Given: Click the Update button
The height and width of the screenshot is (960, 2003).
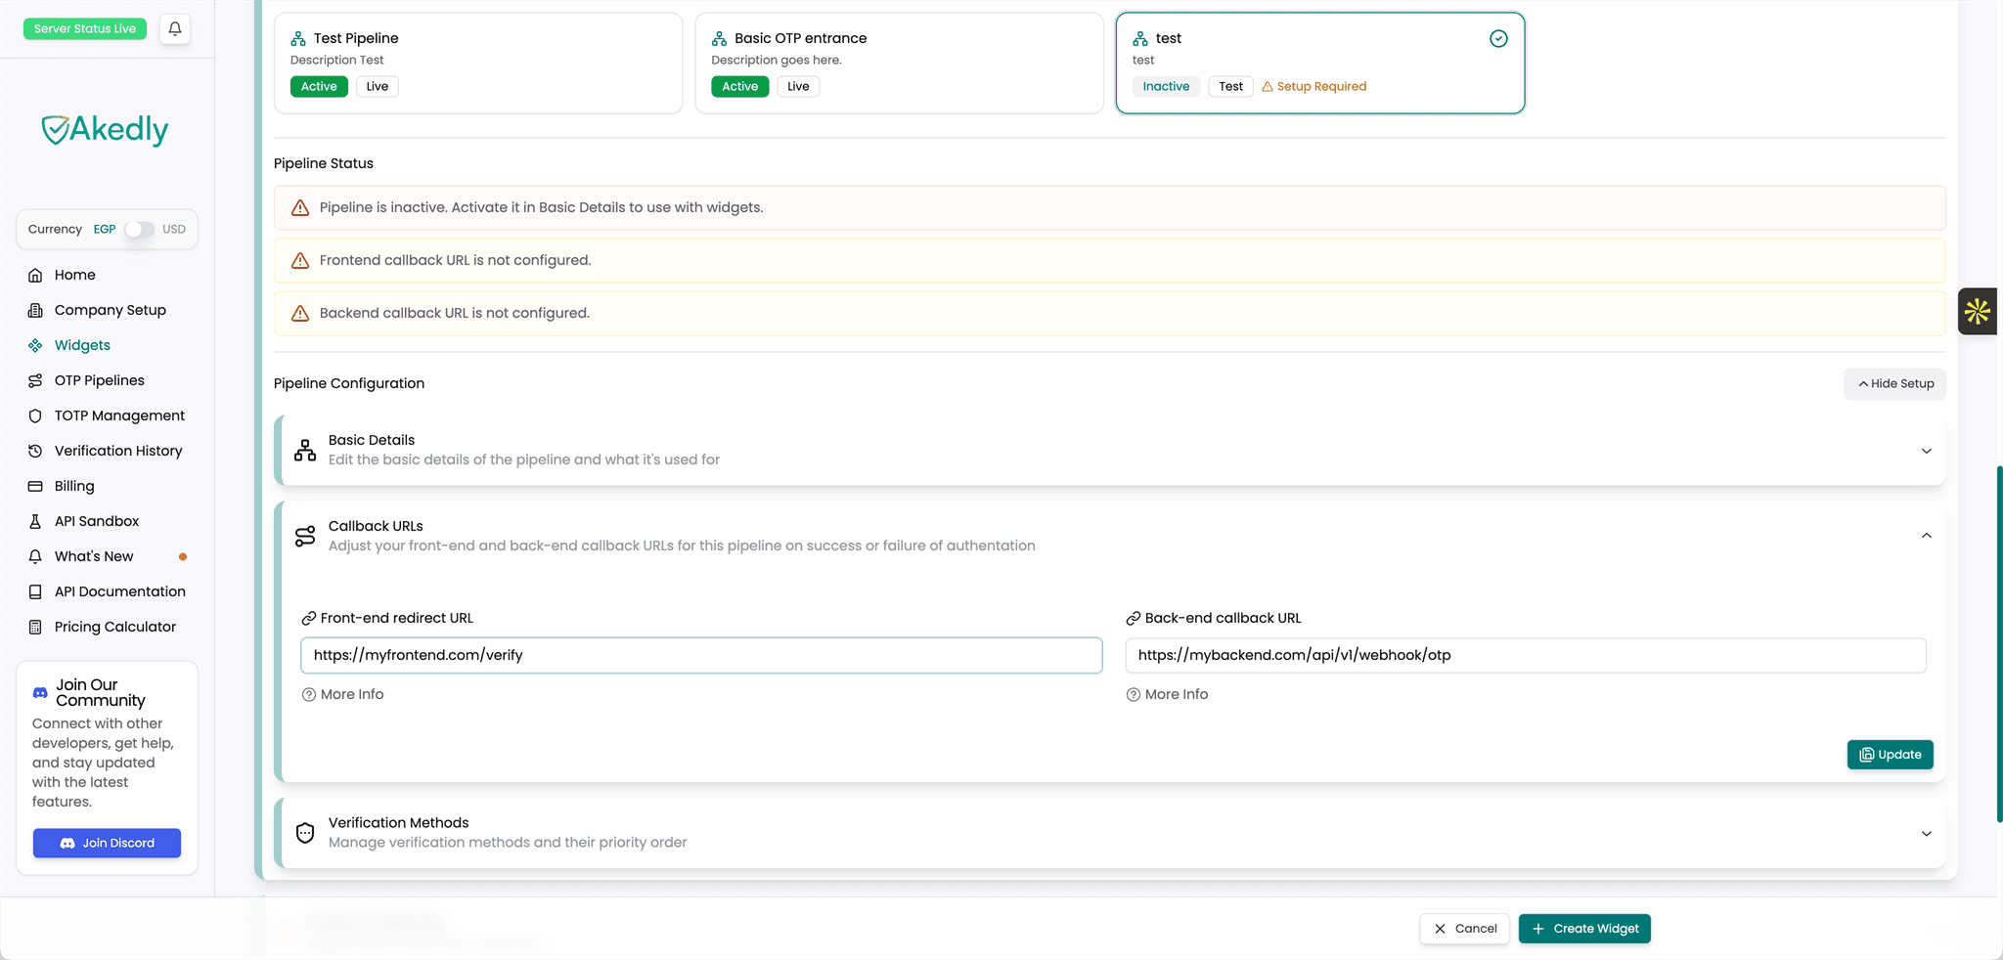Looking at the screenshot, I should [1890, 755].
